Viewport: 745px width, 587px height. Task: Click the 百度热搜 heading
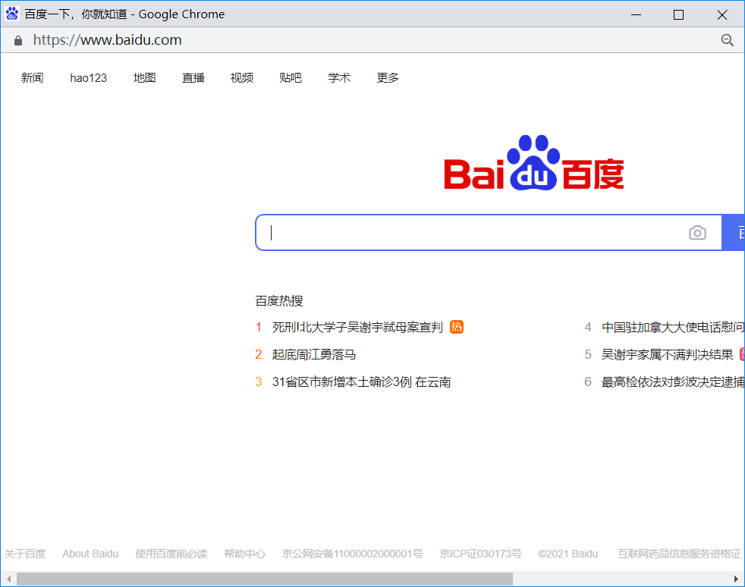click(279, 300)
